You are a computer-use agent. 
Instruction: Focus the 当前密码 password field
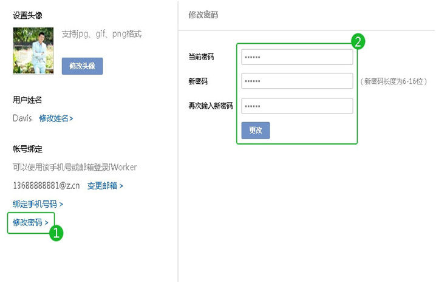(297, 57)
